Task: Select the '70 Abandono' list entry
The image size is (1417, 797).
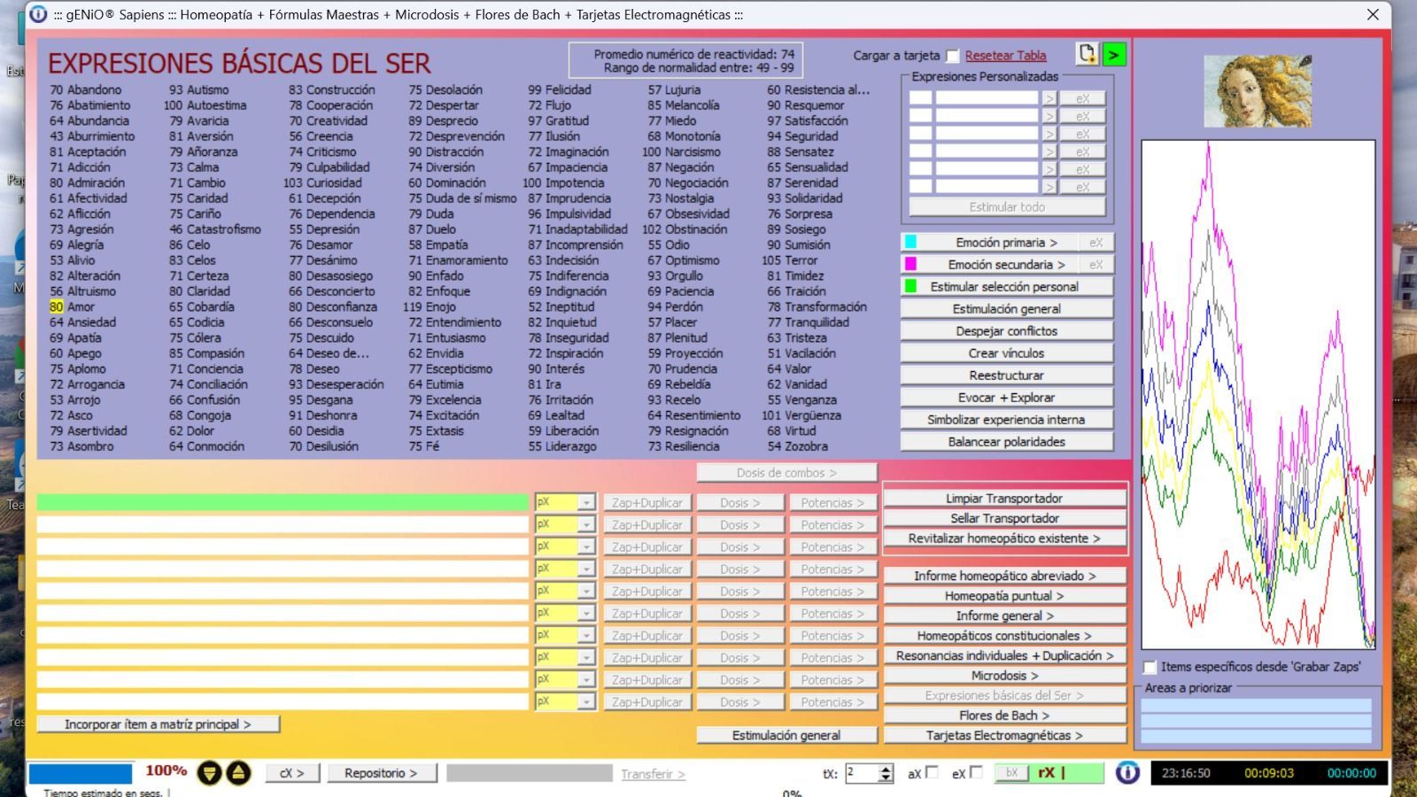Action: point(85,89)
